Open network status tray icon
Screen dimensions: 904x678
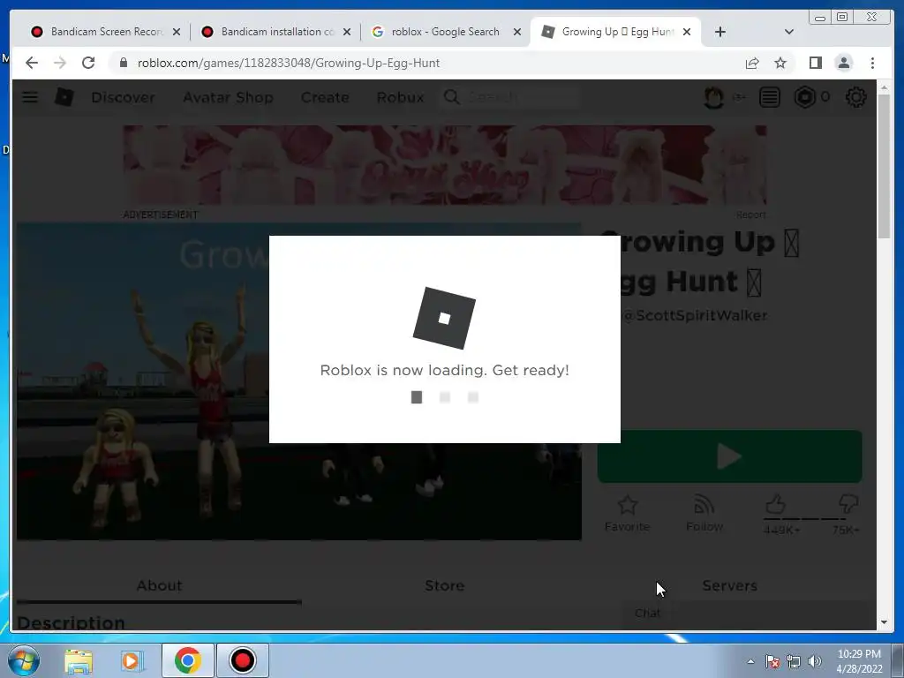[794, 661]
